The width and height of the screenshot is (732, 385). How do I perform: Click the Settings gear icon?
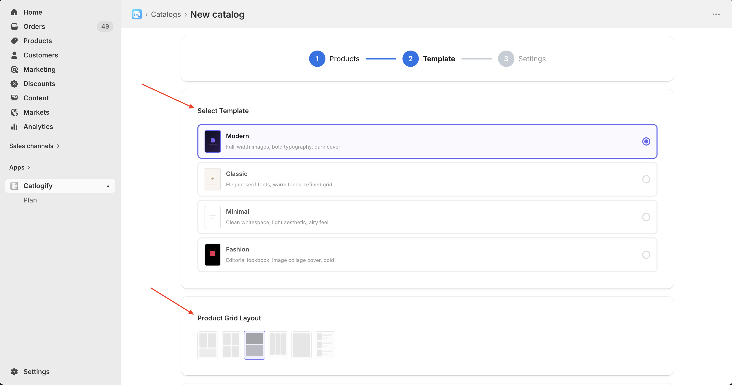point(14,372)
